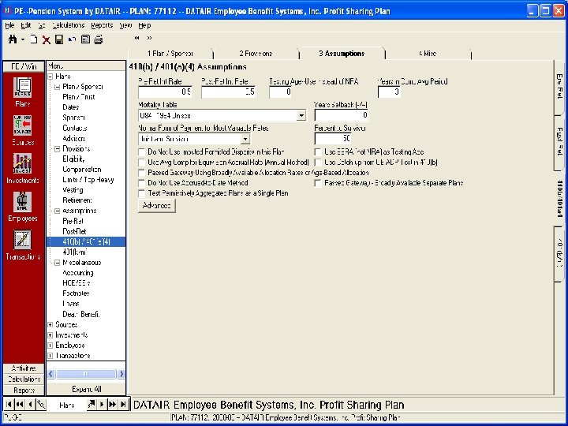This screenshot has width=568, height=426.
Task: Select Vesting in the menu tree
Action: pos(73,190)
